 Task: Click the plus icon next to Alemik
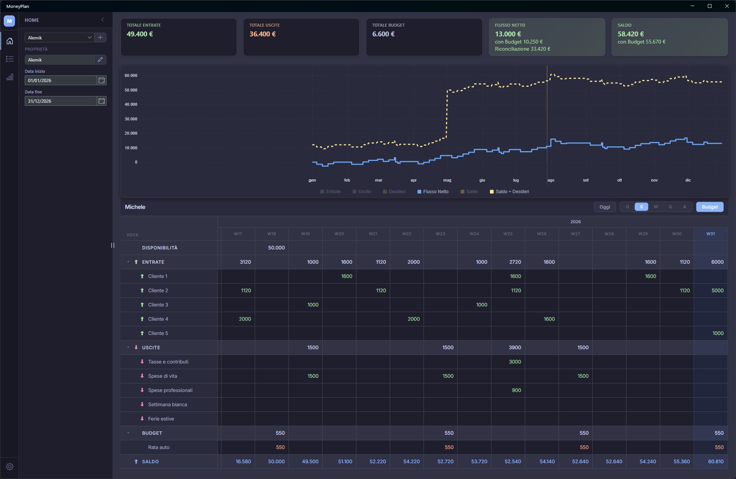pos(100,38)
